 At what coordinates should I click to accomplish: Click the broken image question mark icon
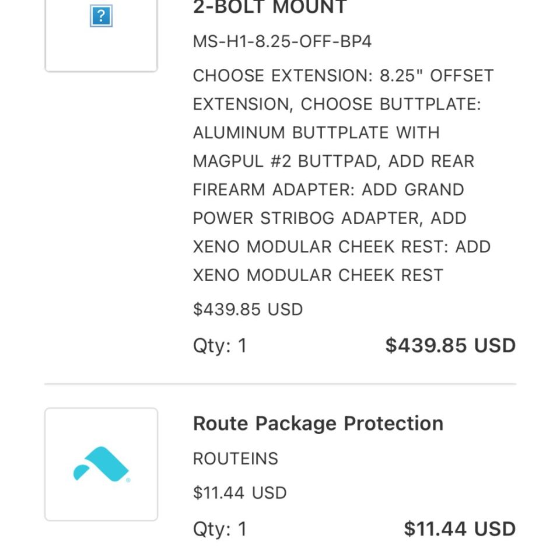click(101, 16)
